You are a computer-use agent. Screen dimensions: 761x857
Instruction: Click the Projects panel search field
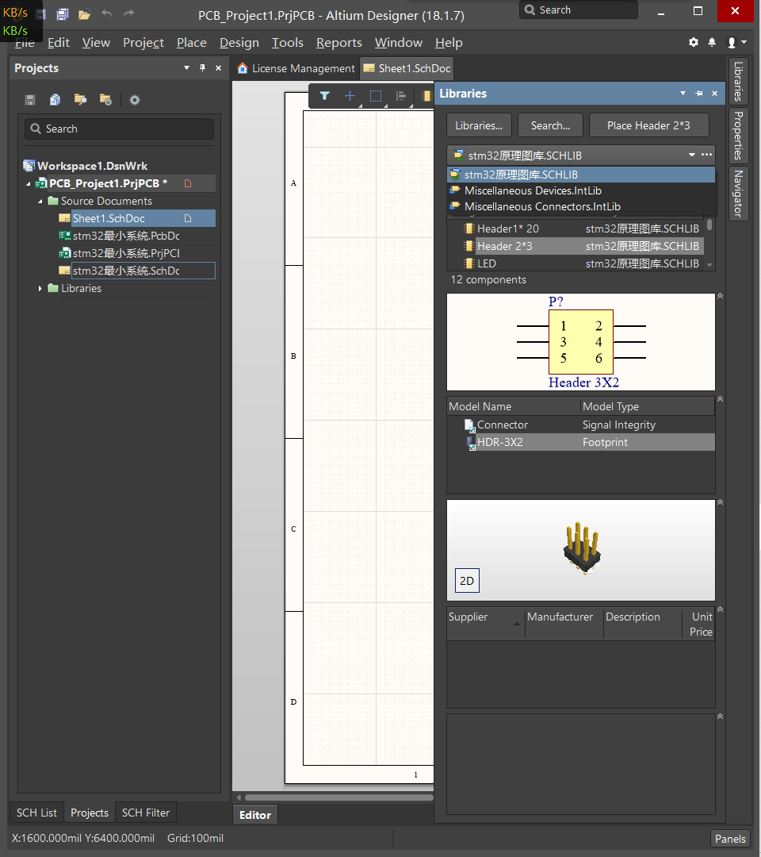[x=119, y=129]
